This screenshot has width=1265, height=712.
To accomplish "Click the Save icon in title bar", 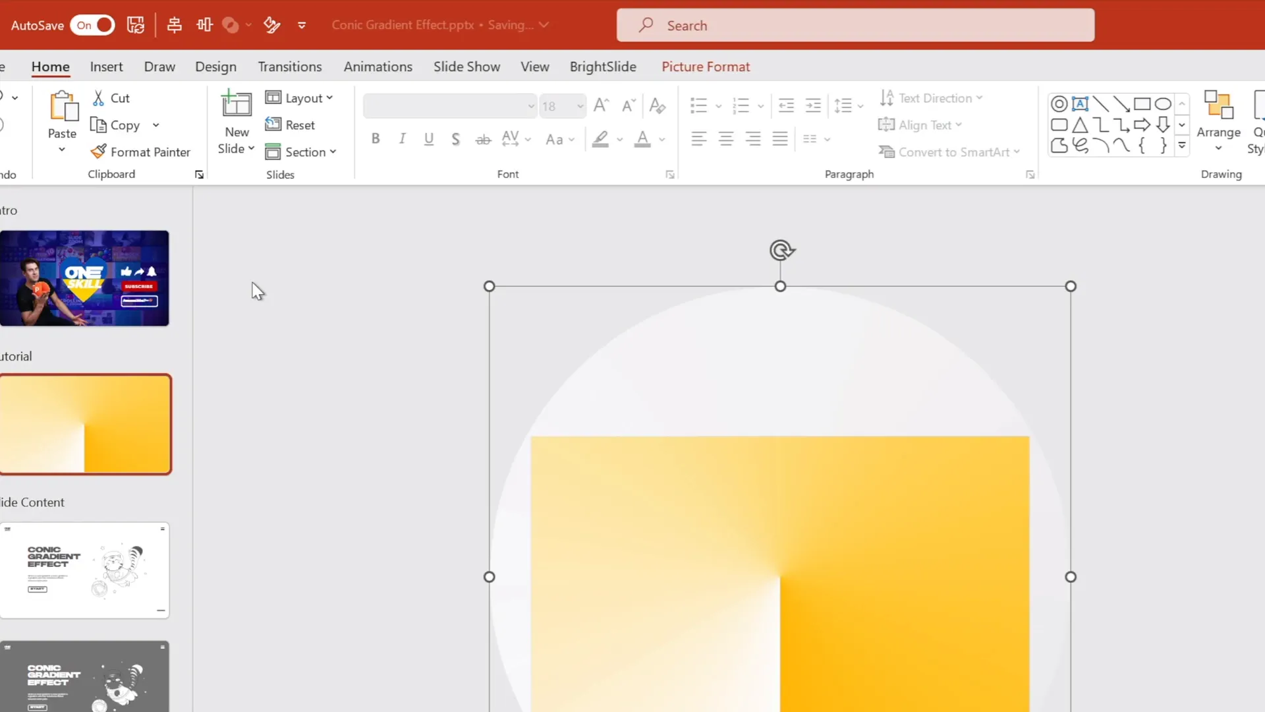I will coord(136,25).
